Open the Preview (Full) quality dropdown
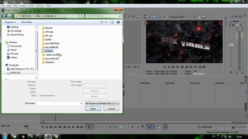 coord(179,17)
